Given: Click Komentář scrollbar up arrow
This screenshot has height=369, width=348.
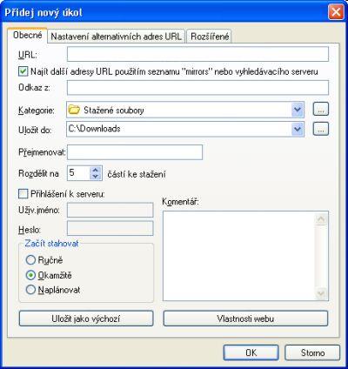Looking at the screenshot, I should pyautogui.click(x=321, y=218).
